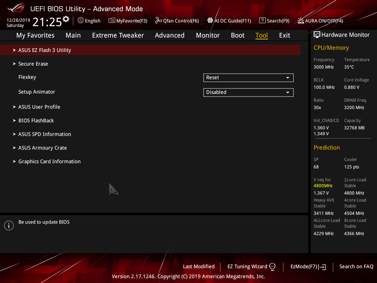
Task: Click the 32768 MB capacity value
Action: click(x=354, y=128)
